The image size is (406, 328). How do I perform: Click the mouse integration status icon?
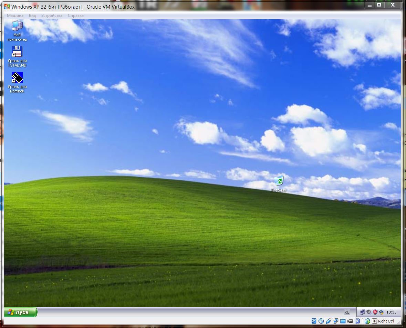[x=367, y=321]
